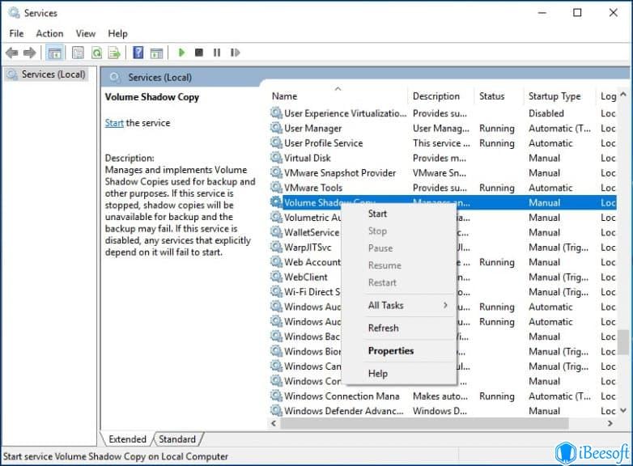This screenshot has width=633, height=466.
Task: Go back using the toolbar Back arrow
Action: coord(11,53)
